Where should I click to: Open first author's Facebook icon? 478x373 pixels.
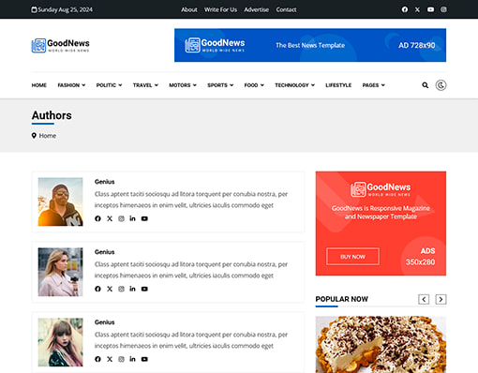tap(97, 218)
